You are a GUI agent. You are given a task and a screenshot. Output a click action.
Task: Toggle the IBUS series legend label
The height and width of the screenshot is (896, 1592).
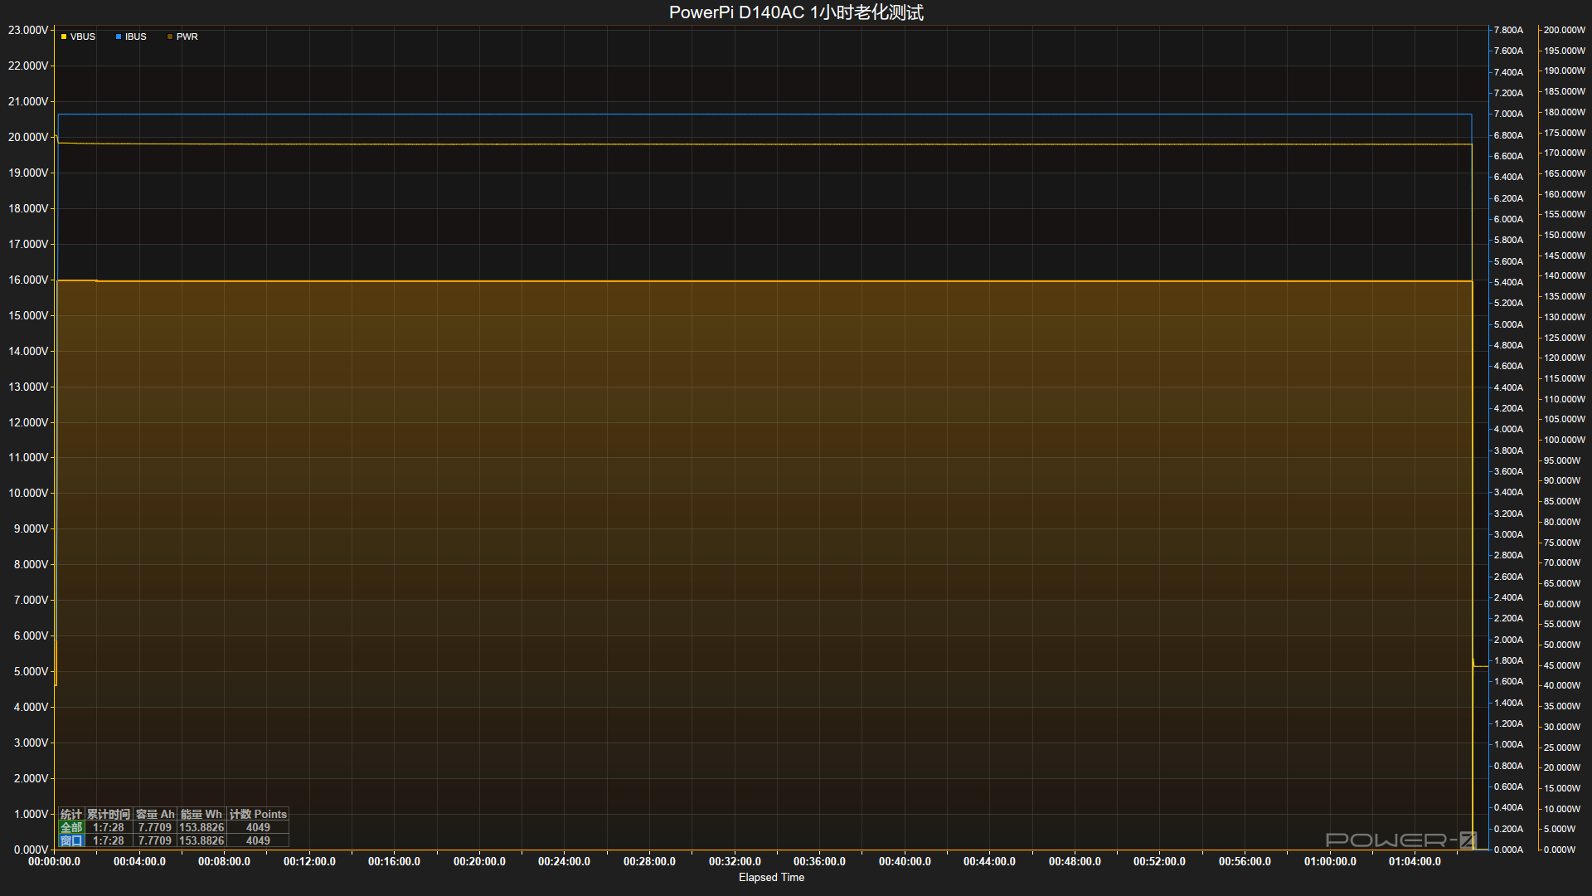[136, 37]
